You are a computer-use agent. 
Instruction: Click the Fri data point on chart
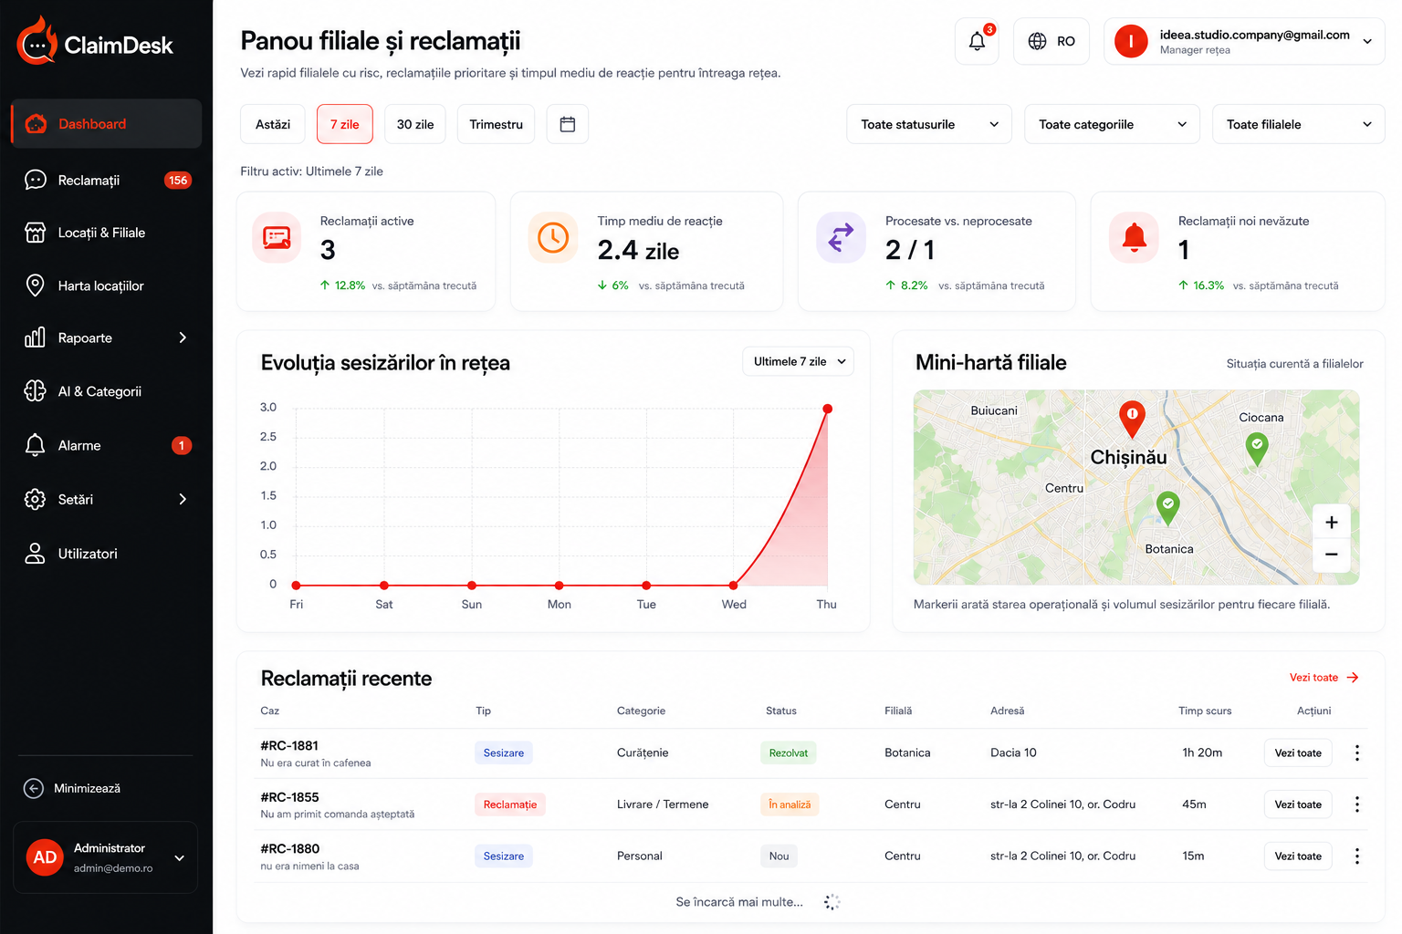coord(296,585)
